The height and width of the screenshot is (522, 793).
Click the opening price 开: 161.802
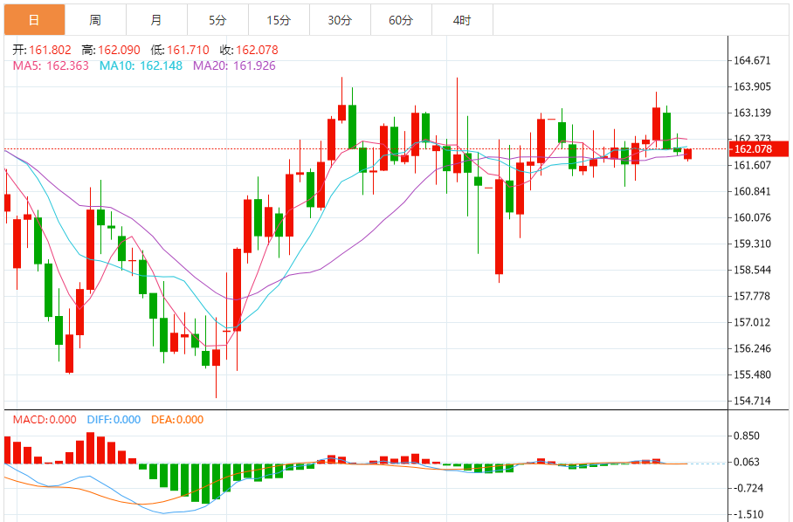(x=42, y=50)
